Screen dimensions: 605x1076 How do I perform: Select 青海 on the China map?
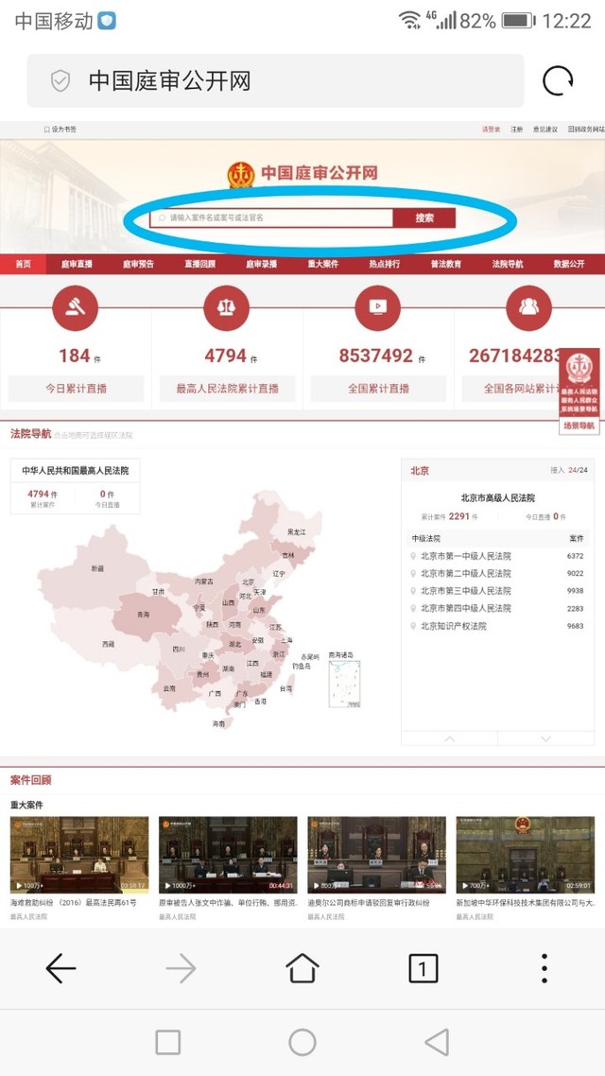pyautogui.click(x=143, y=615)
